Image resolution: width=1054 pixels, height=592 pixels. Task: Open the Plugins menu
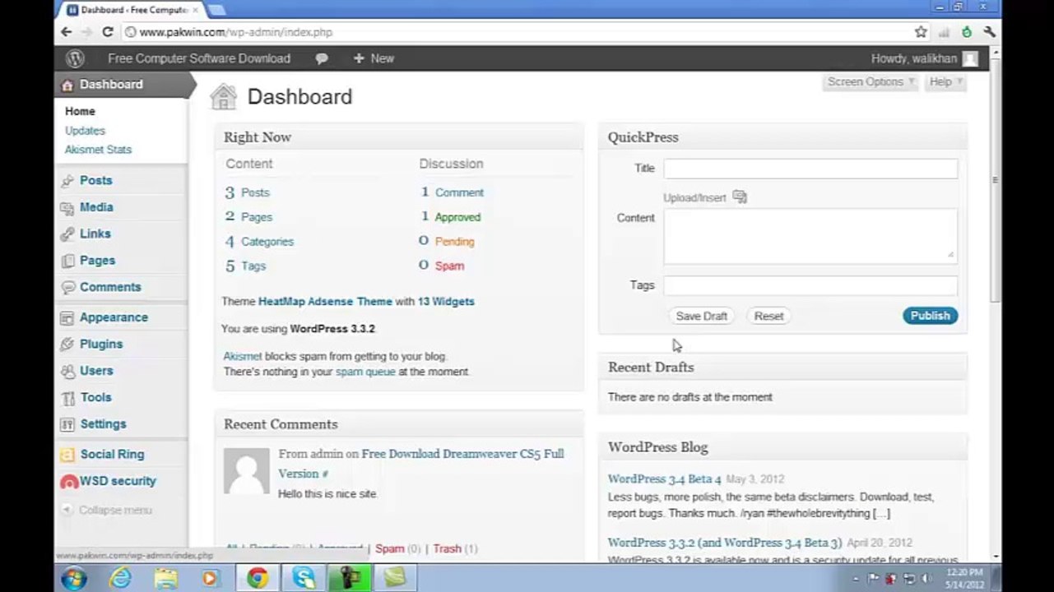(101, 345)
